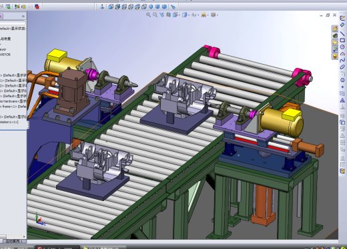Click the Offset Entities overlapping squares icon
The image size is (347, 249).
point(342,123)
